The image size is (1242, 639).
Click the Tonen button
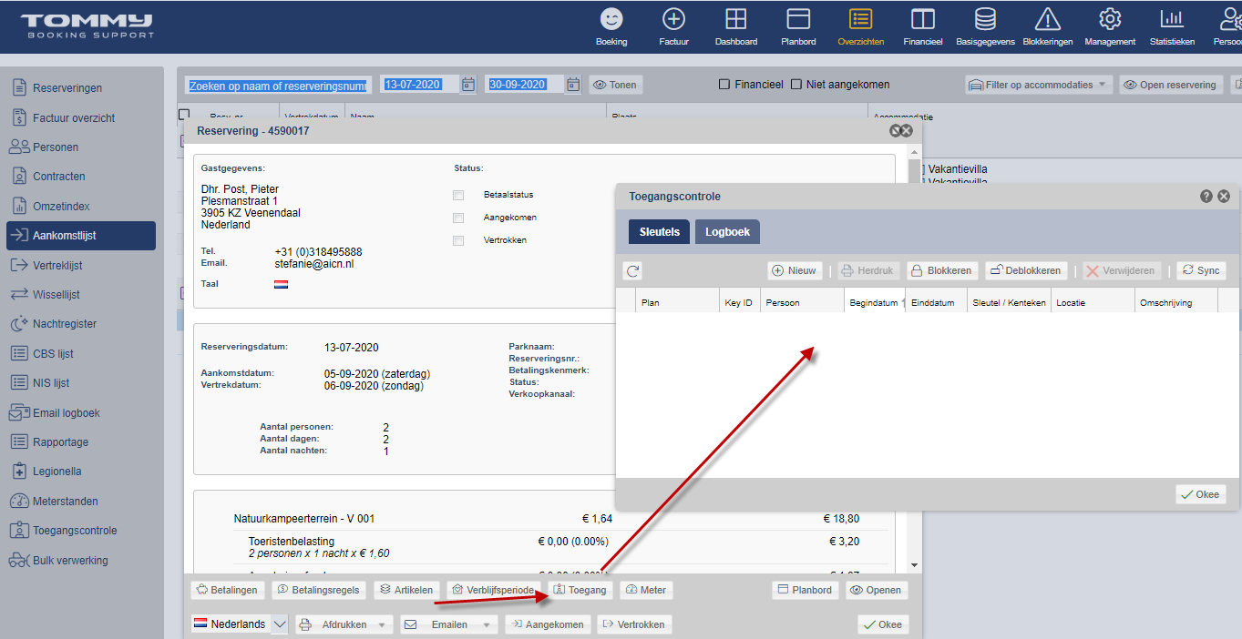tap(616, 85)
